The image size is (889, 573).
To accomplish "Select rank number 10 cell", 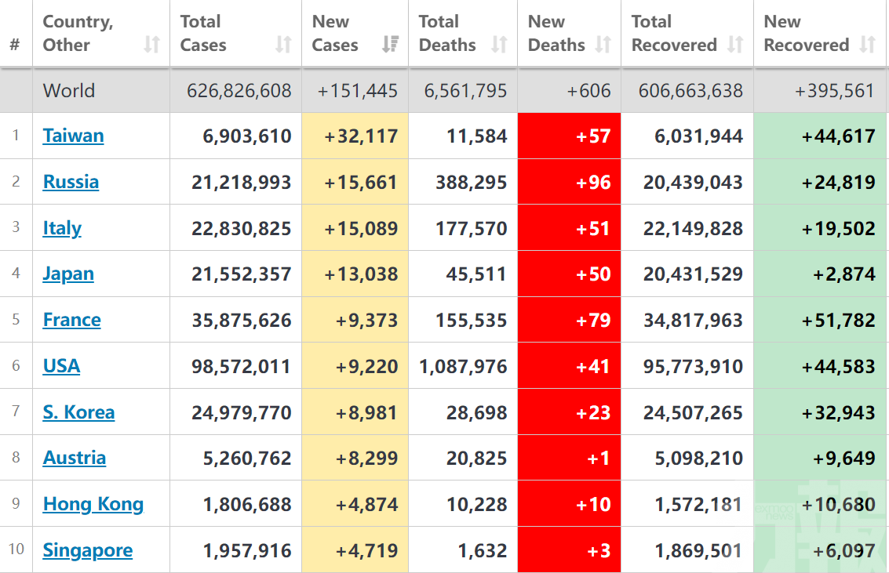I will (x=16, y=549).
